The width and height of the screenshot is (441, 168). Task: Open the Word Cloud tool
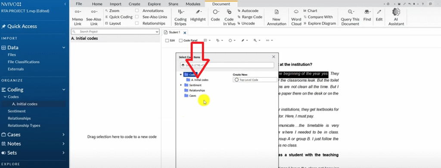(296, 18)
